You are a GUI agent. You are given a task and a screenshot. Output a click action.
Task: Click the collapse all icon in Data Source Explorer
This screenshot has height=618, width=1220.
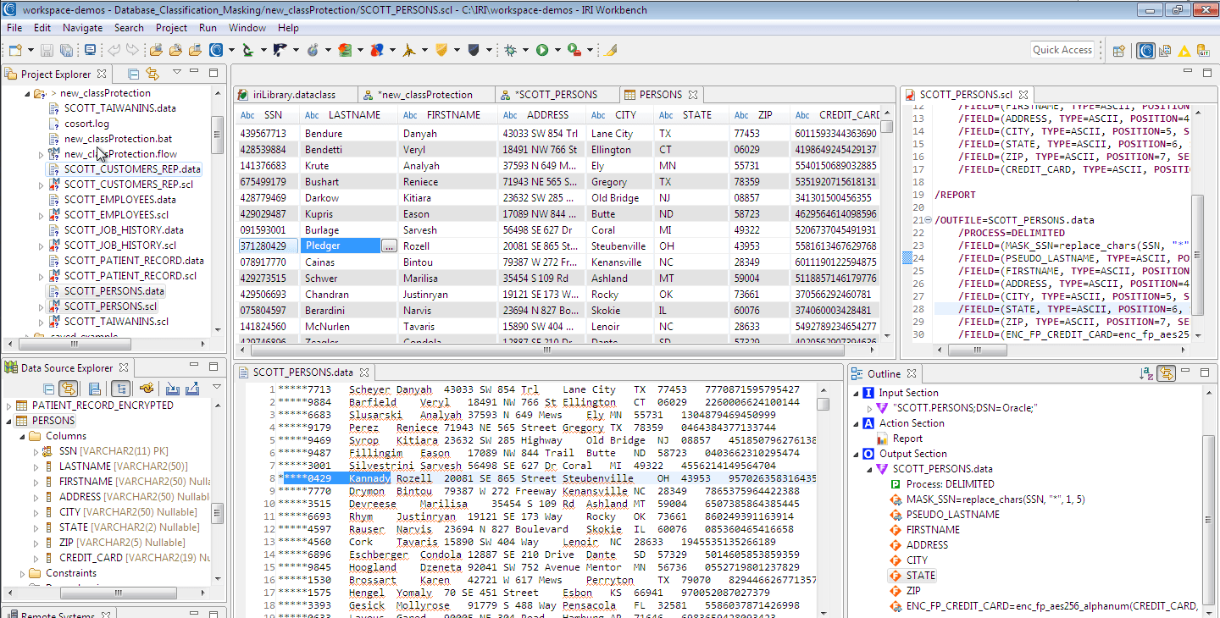[x=48, y=387]
